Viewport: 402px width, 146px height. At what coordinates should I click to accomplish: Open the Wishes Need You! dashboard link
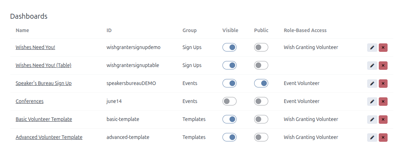(35, 47)
